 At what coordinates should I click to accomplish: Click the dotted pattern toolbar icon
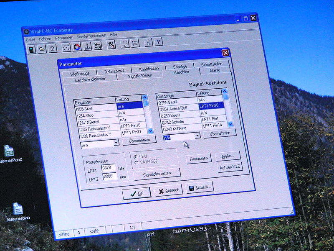[x=66, y=47]
